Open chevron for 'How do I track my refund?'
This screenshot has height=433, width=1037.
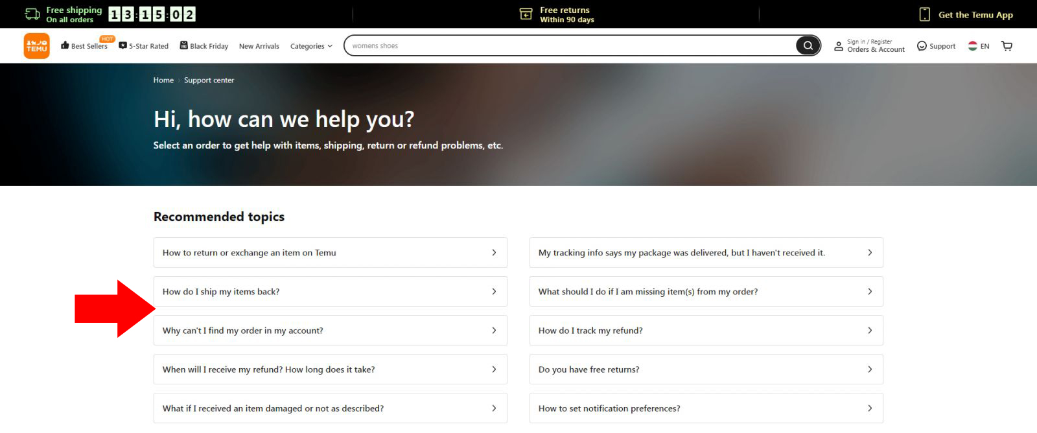pos(870,331)
